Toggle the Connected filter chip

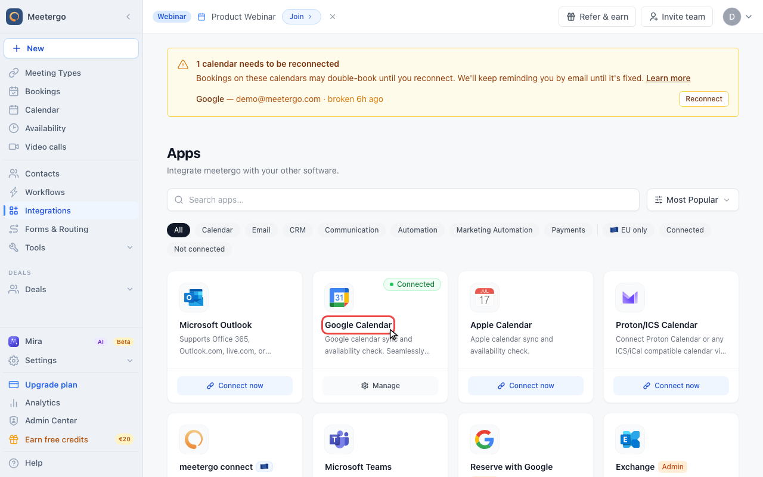click(x=685, y=230)
